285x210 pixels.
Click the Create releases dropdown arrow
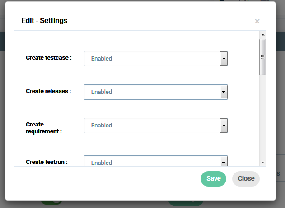(223, 92)
